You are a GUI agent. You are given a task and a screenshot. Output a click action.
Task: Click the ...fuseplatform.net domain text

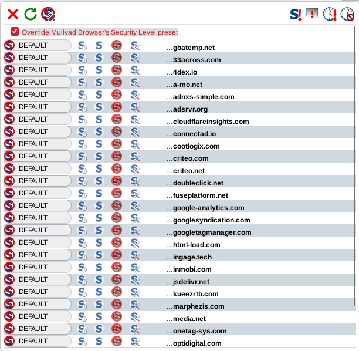(197, 195)
